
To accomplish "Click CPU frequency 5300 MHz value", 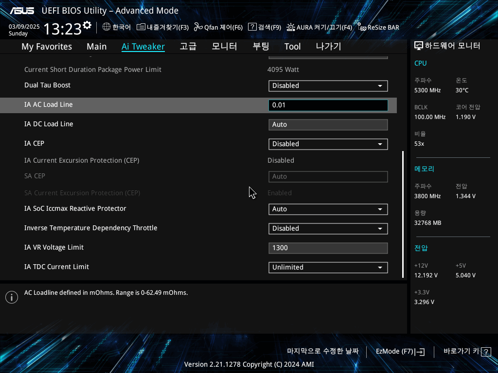I will (427, 90).
